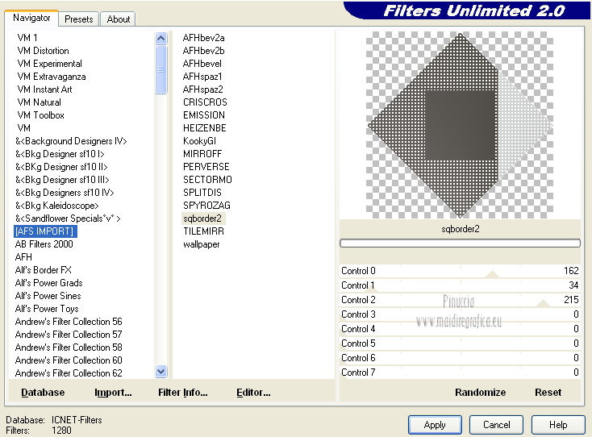This screenshot has width=592, height=437.
Task: Choose the PERVERSE filter
Action: point(206,167)
